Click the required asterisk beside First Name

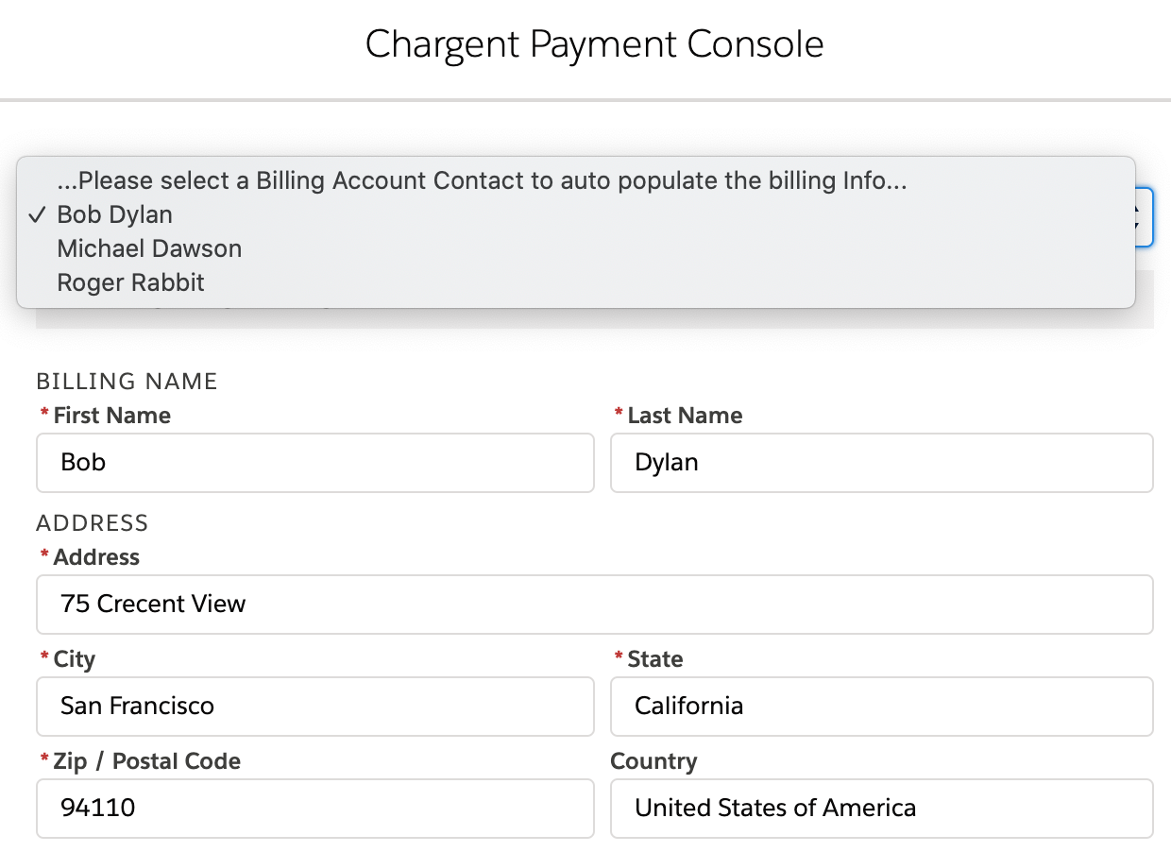[x=44, y=414]
